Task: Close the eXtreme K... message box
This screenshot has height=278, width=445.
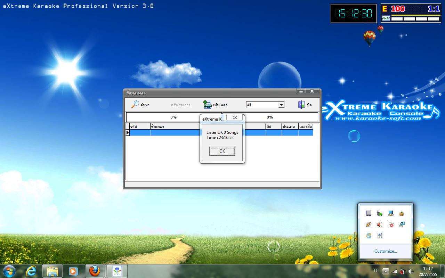Action: click(x=235, y=117)
